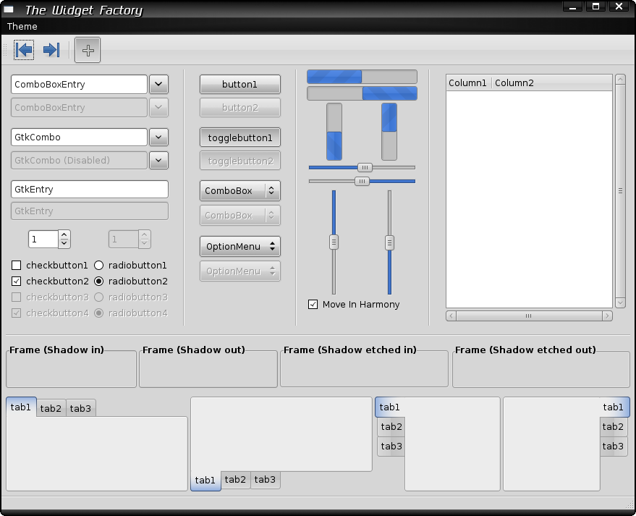The image size is (636, 516).
Task: Click button1
Action: point(240,85)
